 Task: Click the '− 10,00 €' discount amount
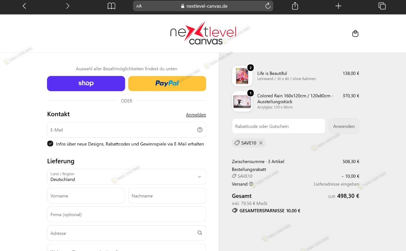(x=350, y=176)
